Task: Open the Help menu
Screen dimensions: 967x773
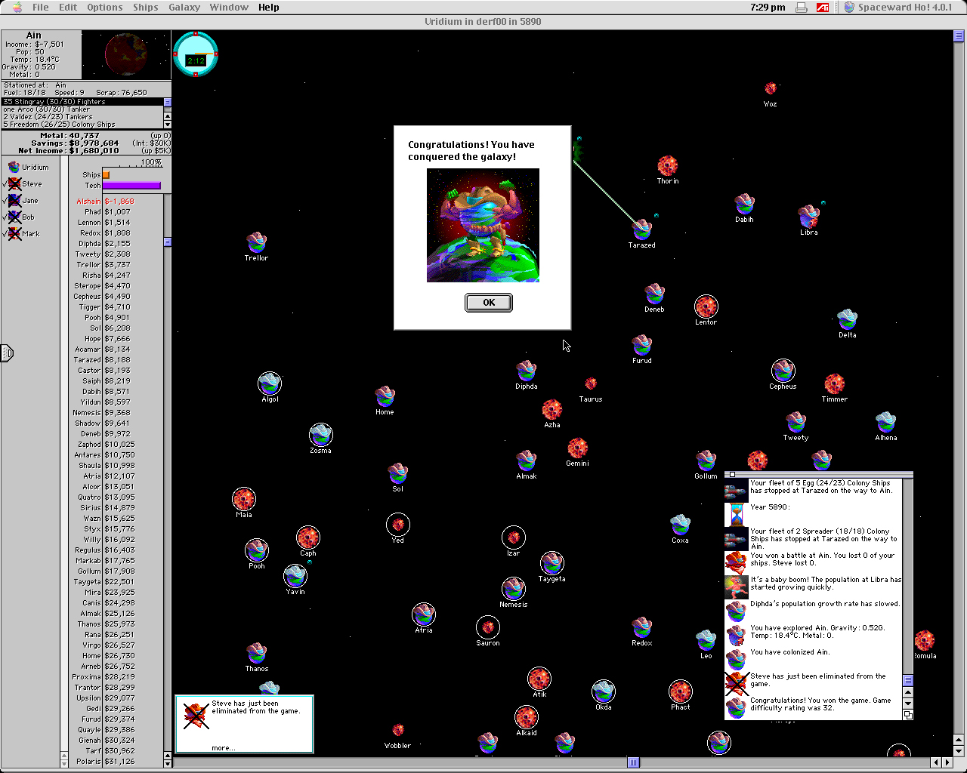Action: [269, 7]
